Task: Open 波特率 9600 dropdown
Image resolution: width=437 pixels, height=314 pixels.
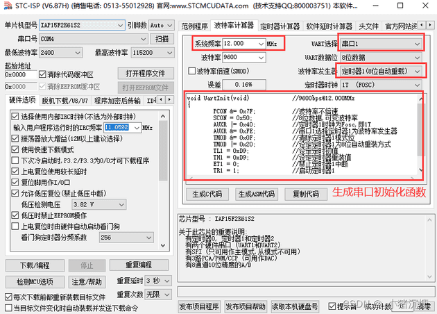Action: click(x=244, y=57)
